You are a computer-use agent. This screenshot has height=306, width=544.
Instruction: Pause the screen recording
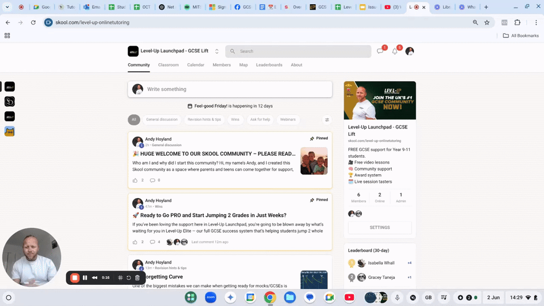(x=85, y=277)
